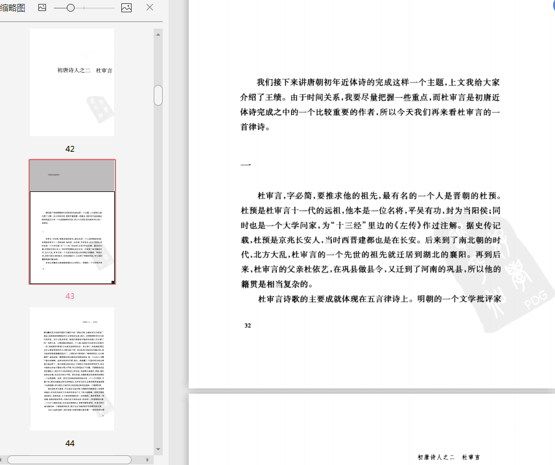The image size is (555, 465).
Task: Click printed page number 32
Action: tap(248, 326)
